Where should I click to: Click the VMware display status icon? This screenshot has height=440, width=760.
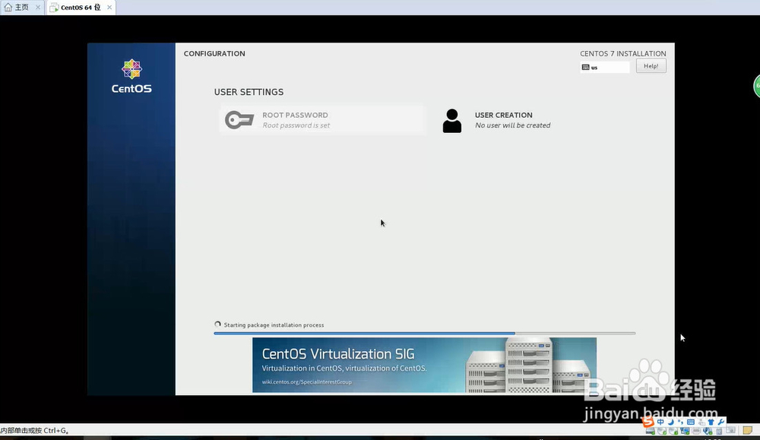click(730, 430)
